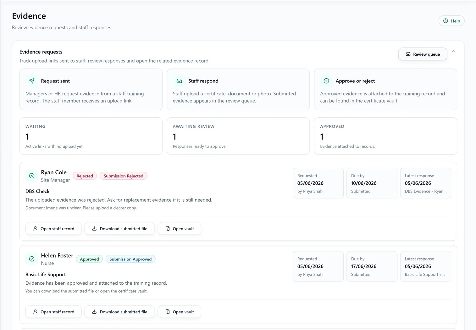Viewport: 476px width, 330px height.
Task: Download submitted file for Ryan Cole
Action: click(x=119, y=229)
